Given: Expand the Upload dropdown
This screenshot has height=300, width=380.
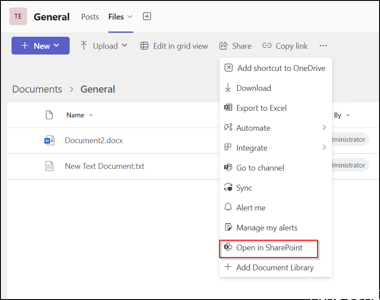Looking at the screenshot, I should [x=104, y=46].
